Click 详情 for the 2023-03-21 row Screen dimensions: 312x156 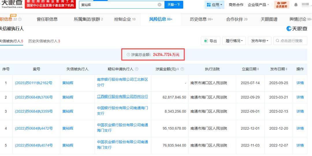pos(300,97)
